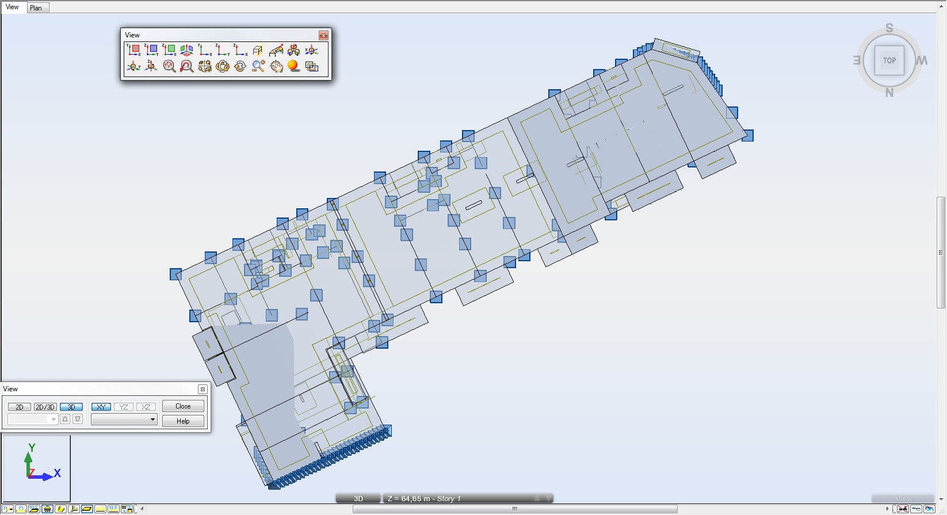Click the E compass direction
The height and width of the screenshot is (515, 947).
click(857, 60)
